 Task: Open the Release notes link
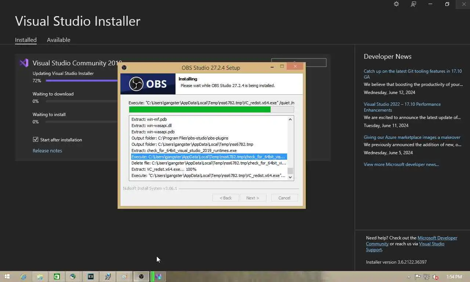pyautogui.click(x=47, y=151)
